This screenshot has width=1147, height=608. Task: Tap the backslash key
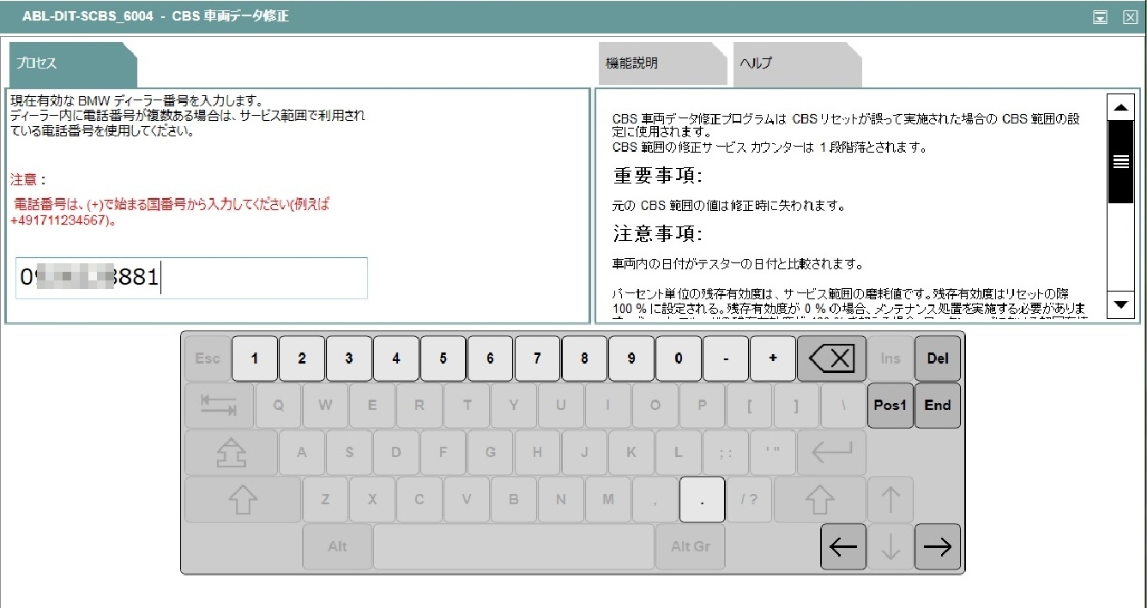(x=843, y=406)
